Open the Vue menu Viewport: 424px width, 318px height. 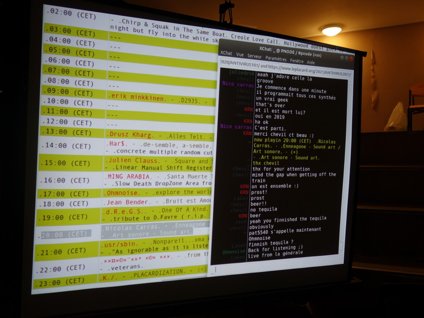(x=240, y=55)
